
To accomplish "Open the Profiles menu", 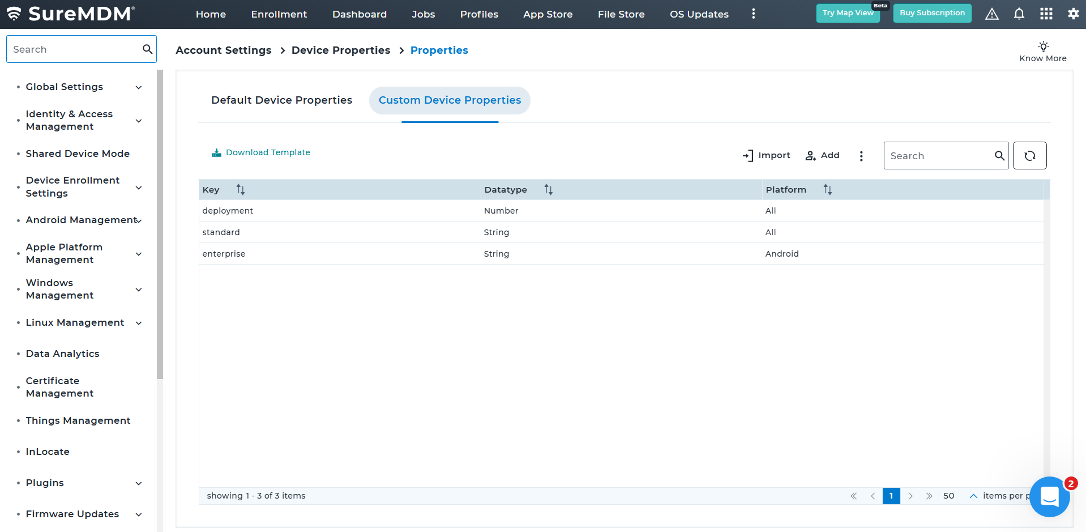I will click(479, 14).
